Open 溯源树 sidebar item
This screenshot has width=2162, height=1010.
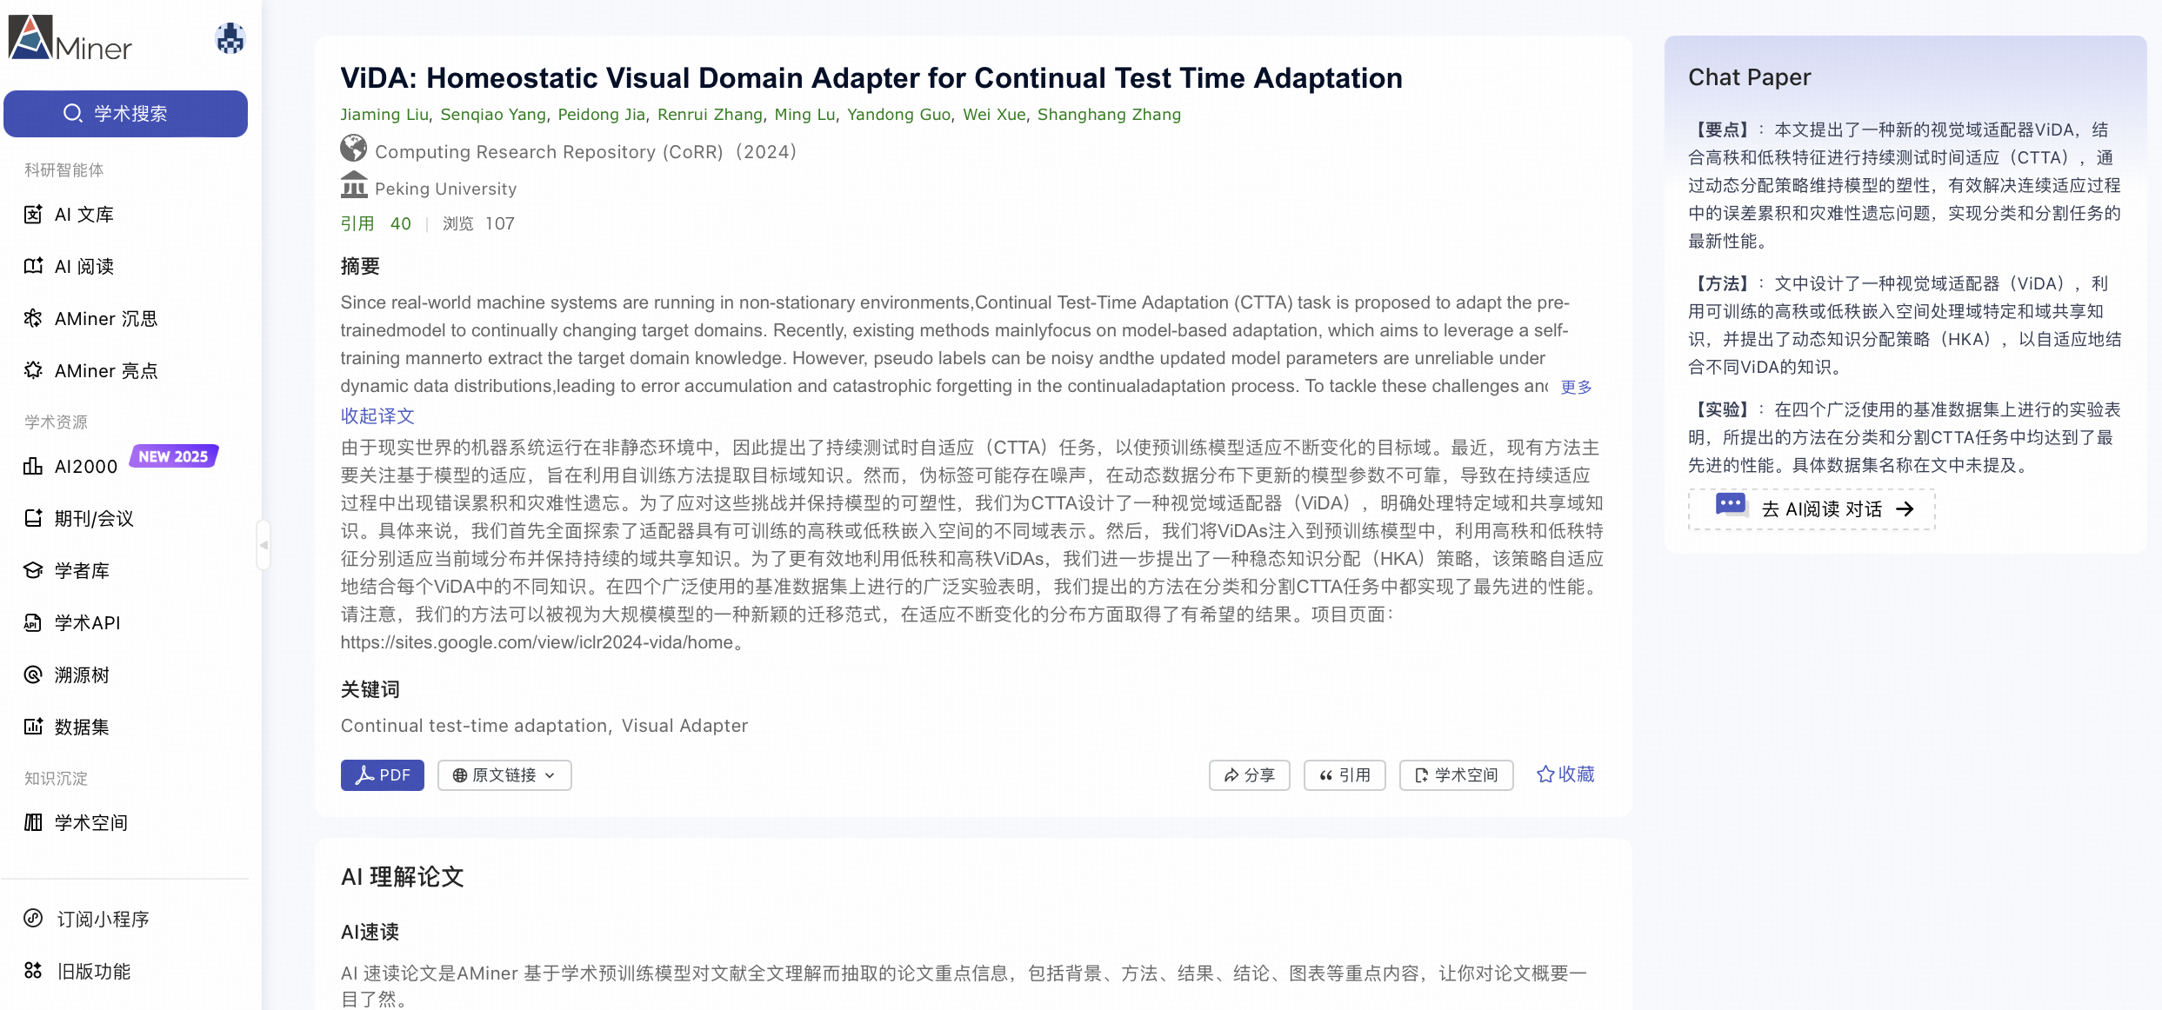point(82,675)
